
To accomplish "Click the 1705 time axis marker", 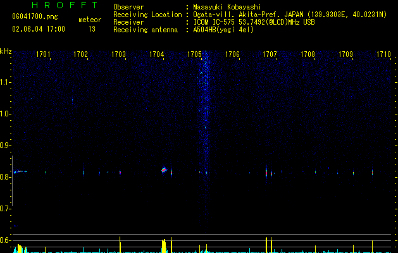I will pyautogui.click(x=194, y=54).
